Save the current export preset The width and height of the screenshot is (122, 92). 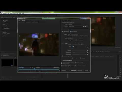(x=84, y=26)
